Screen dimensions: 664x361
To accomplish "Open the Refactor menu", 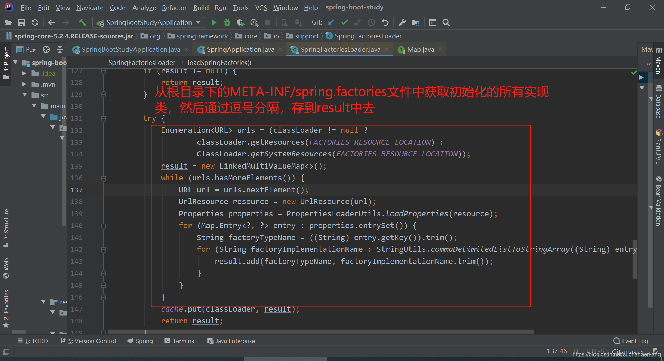I will [174, 8].
